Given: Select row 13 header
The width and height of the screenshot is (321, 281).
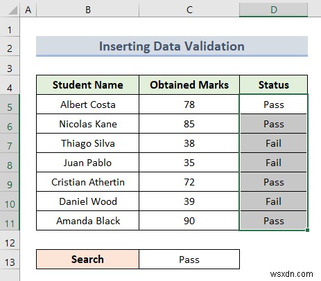Looking at the screenshot, I should (x=10, y=262).
